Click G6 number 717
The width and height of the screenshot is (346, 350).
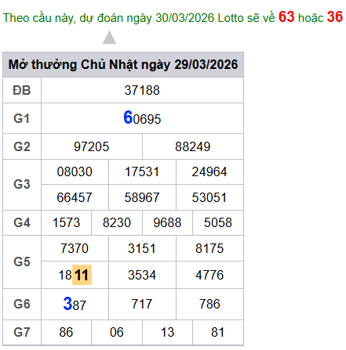142,304
